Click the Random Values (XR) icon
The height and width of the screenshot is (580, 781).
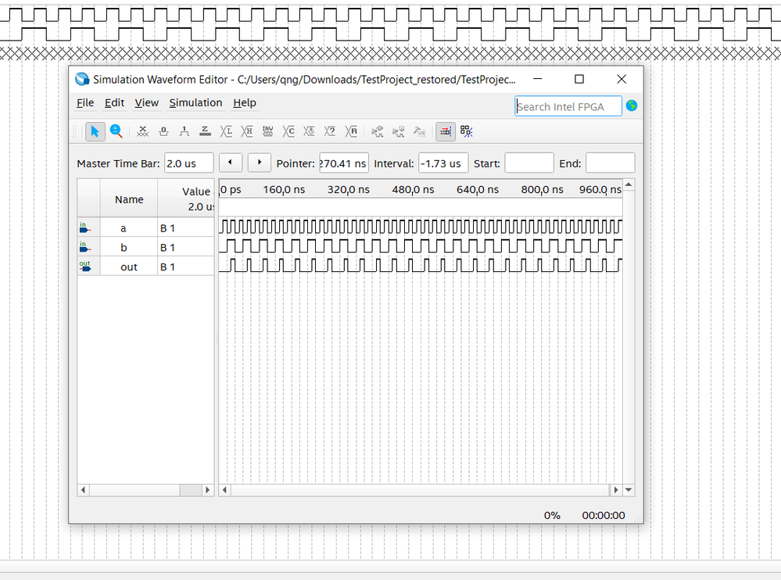click(352, 131)
